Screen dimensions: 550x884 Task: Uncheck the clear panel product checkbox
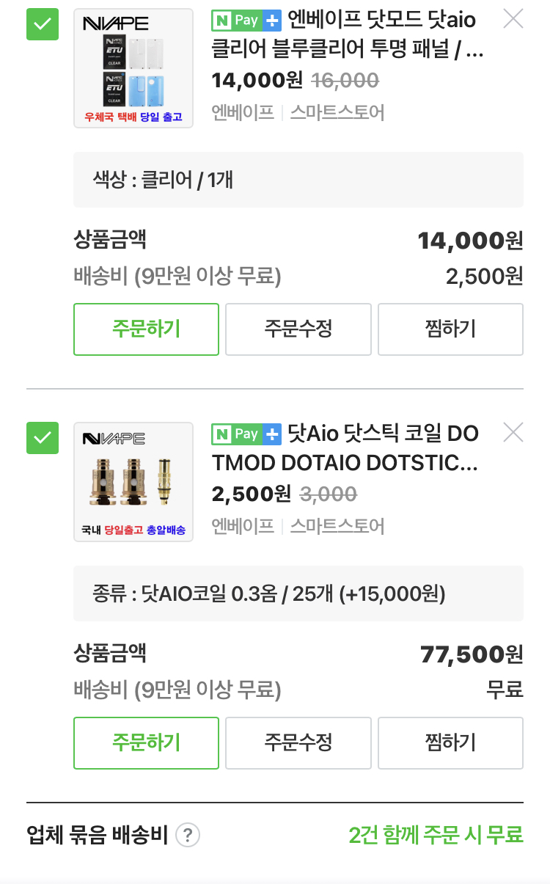tap(43, 25)
